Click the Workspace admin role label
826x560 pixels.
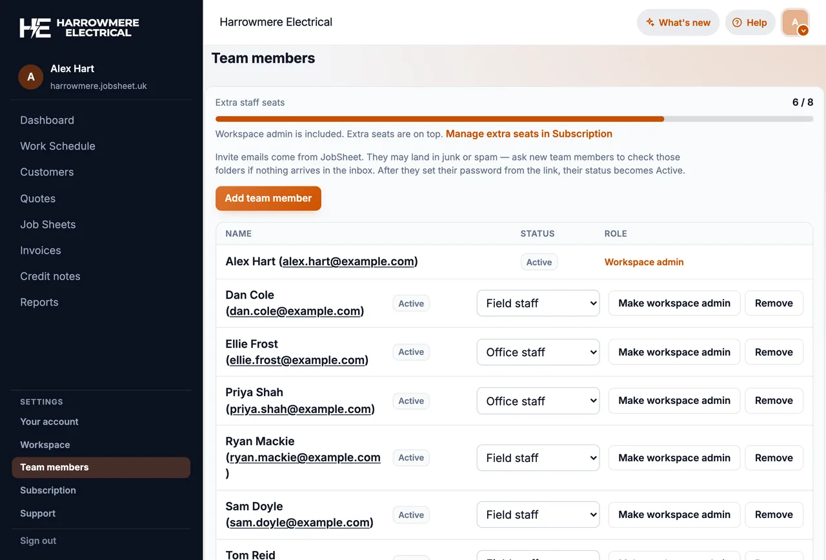click(x=644, y=262)
